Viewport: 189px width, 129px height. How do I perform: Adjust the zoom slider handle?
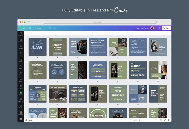(x=140, y=120)
